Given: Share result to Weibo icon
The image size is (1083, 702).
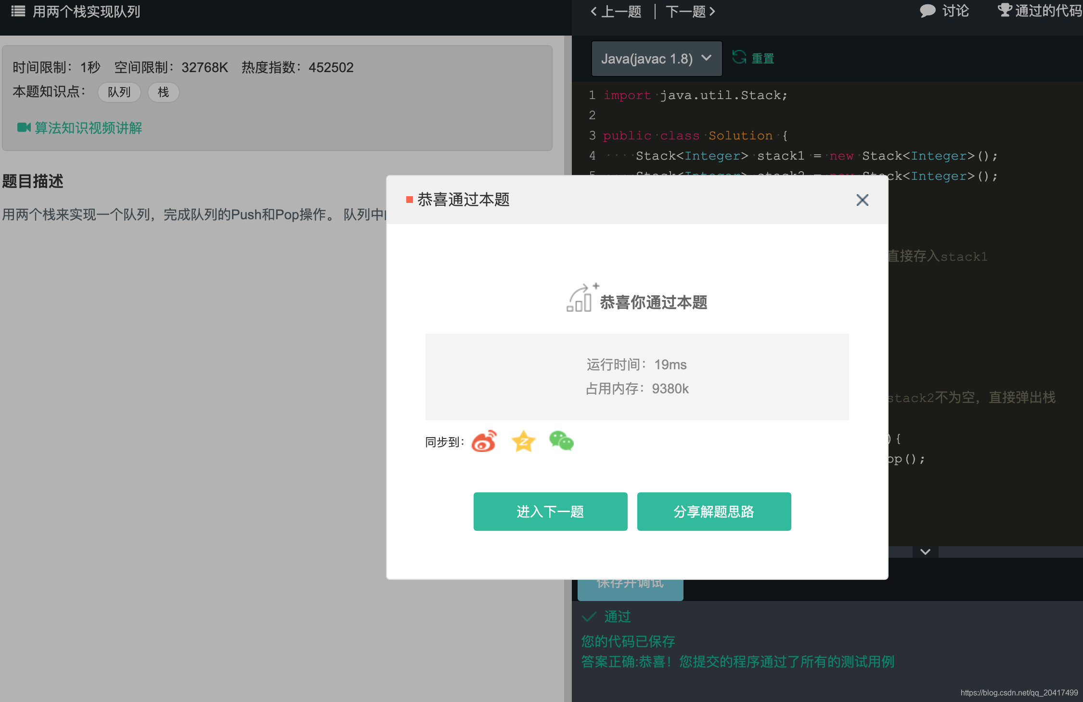Looking at the screenshot, I should coord(484,441).
